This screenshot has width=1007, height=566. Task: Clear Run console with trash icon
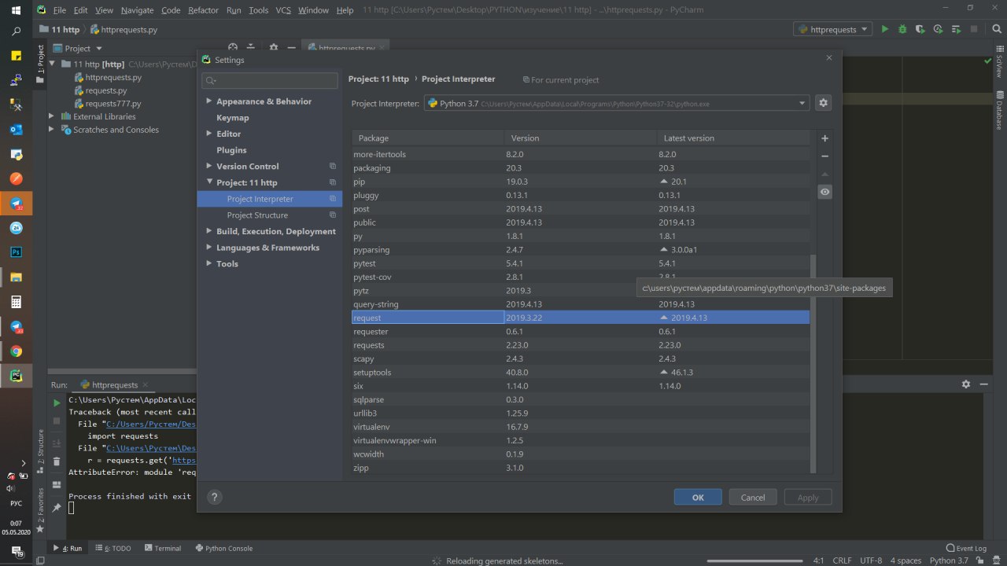[57, 463]
